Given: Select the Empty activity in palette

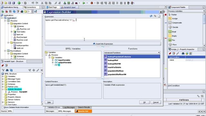Looking at the screenshot, I should pos(173,36).
